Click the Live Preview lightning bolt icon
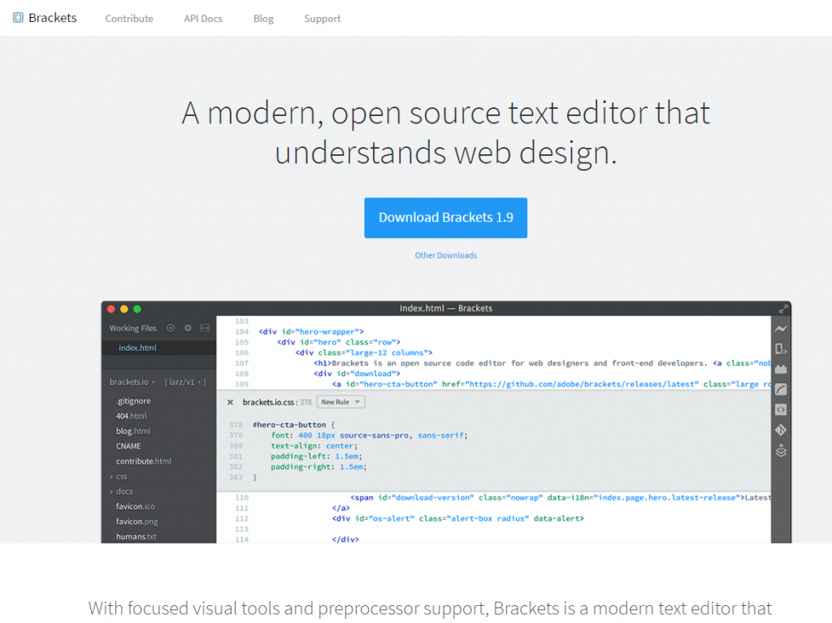Screen dimensions: 832x623 [x=781, y=329]
